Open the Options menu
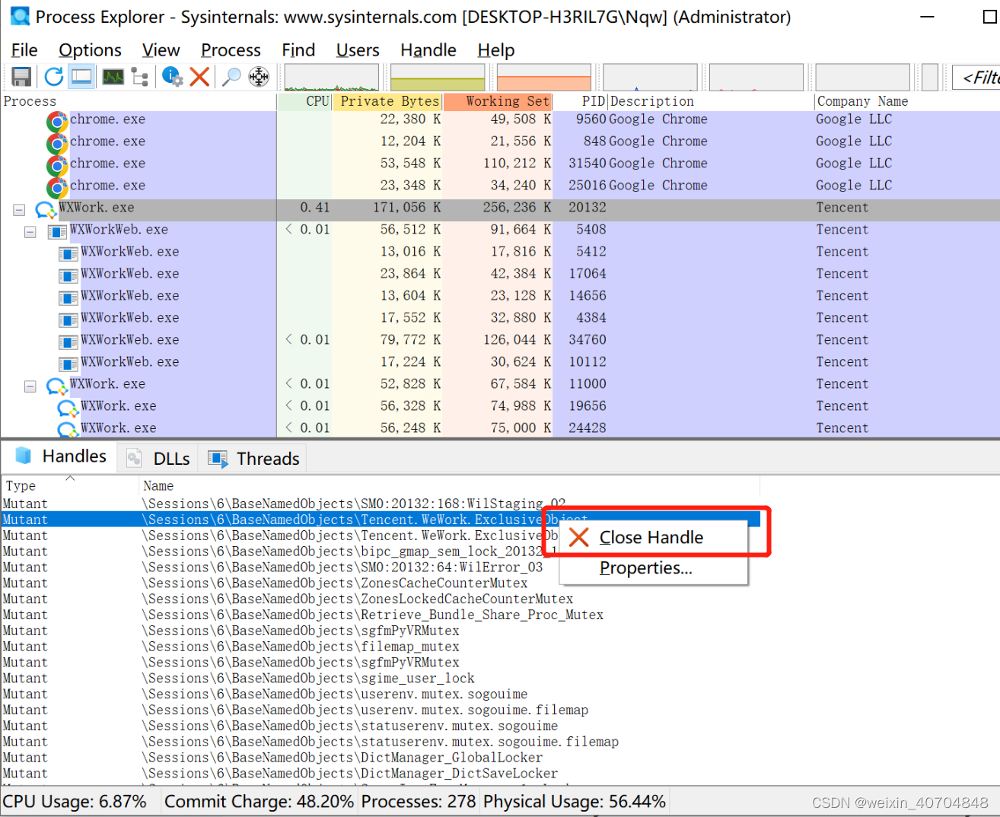 90,50
